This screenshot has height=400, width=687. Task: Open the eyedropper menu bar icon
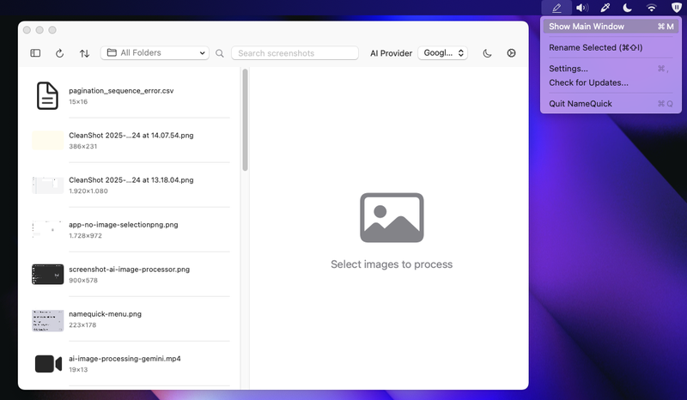pyautogui.click(x=605, y=8)
